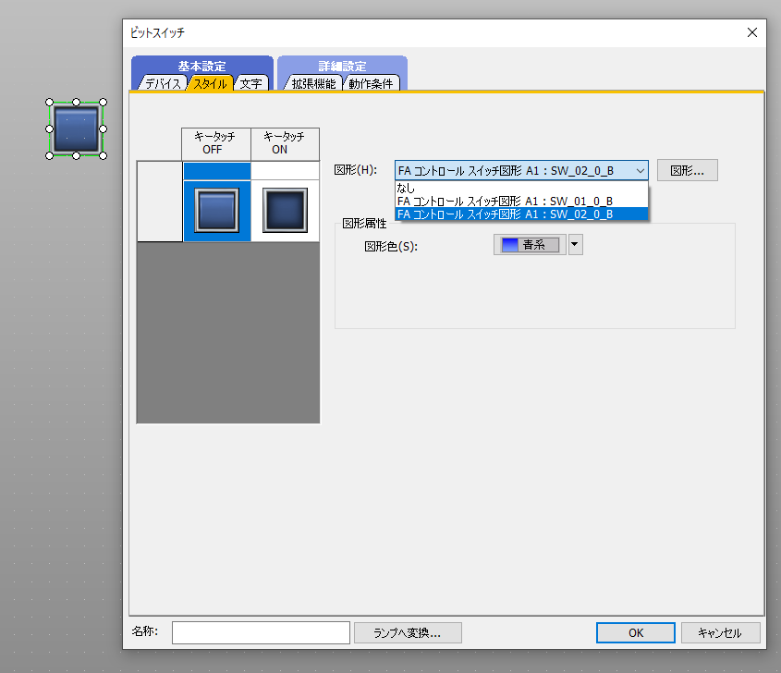Image resolution: width=781 pixels, height=673 pixels.
Task: Select the key touch ON switch preview
Action: (x=285, y=210)
